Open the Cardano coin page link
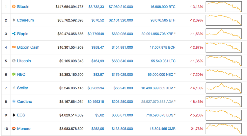Image resolution: width=247 pixels, height=136 pixels. pos(25,102)
